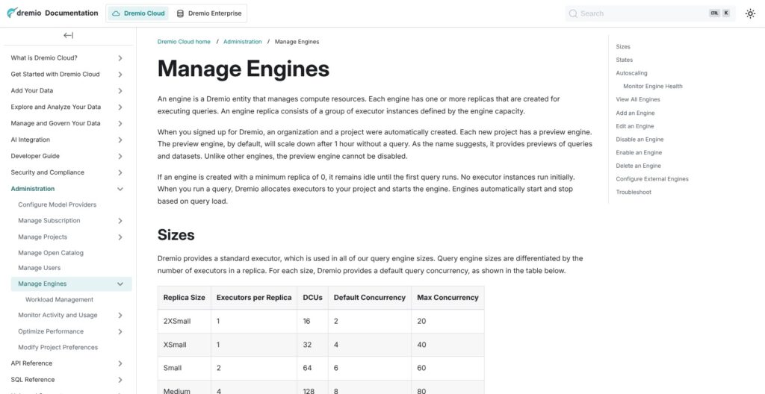This screenshot has height=394, width=765.
Task: Jump to Monitor Engine Health section
Action: pos(653,87)
